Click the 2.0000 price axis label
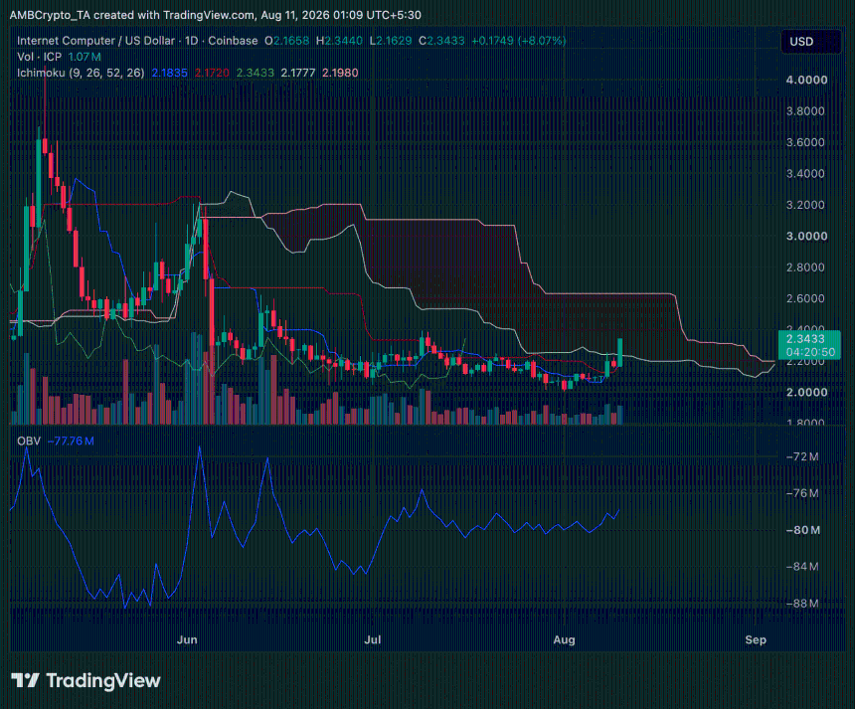855x709 pixels. pos(806,392)
